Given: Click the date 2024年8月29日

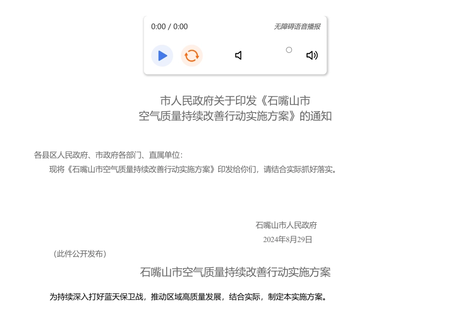Looking at the screenshot, I should coord(288,240).
